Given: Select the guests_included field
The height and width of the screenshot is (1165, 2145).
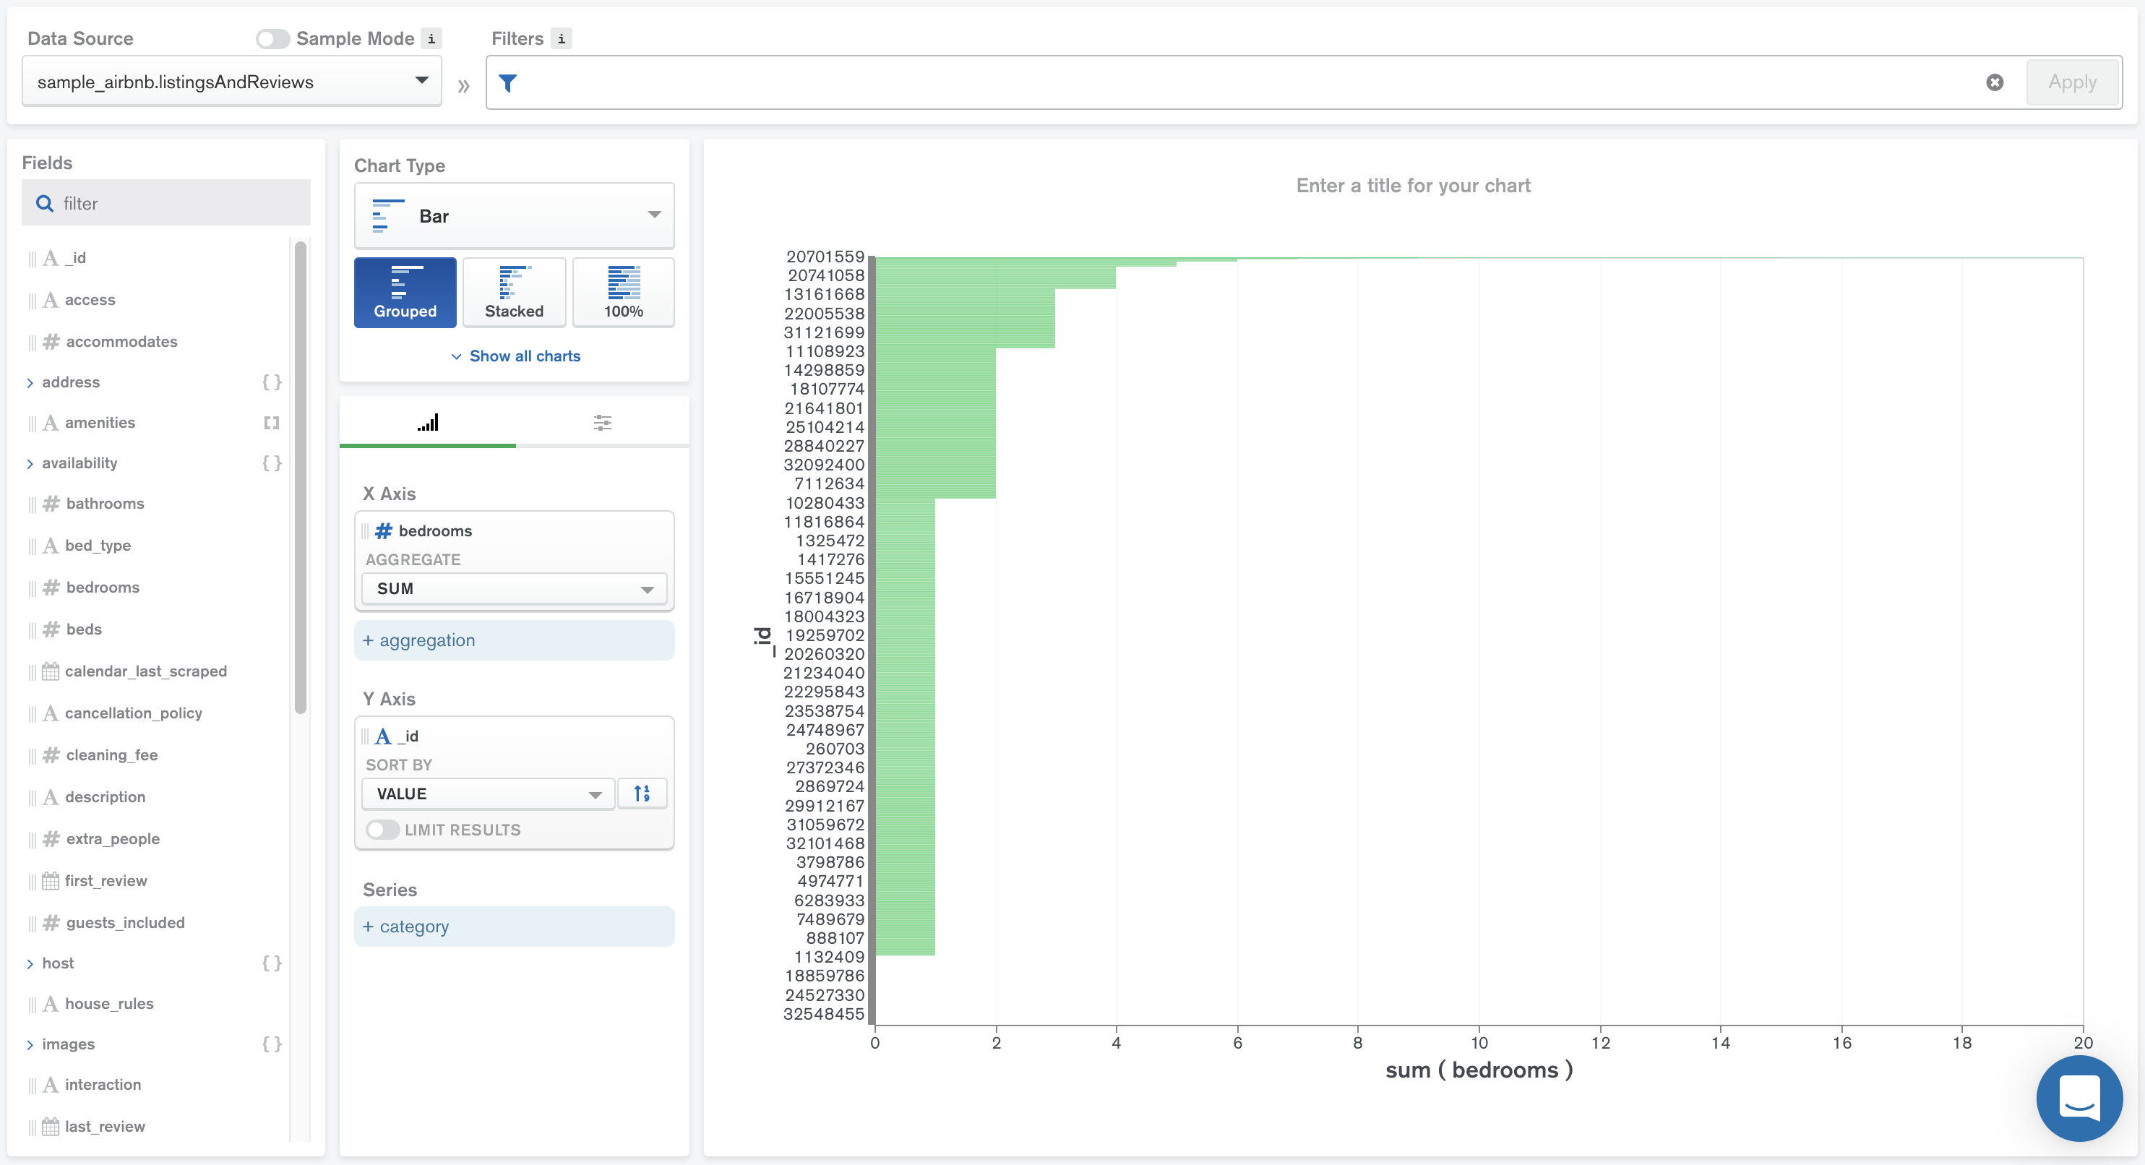Looking at the screenshot, I should pyautogui.click(x=125, y=924).
